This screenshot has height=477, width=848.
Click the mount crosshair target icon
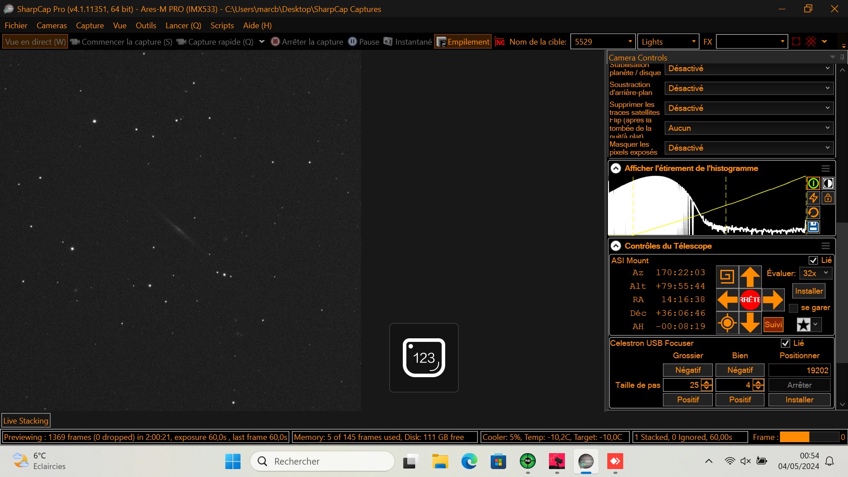pyautogui.click(x=727, y=323)
